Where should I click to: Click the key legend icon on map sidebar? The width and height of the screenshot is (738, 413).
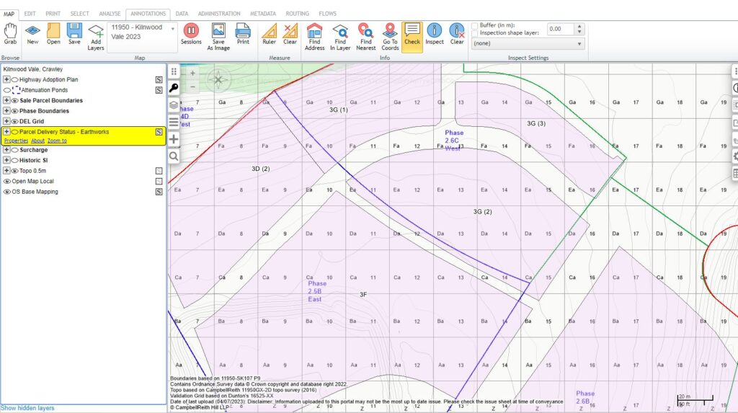[174, 88]
